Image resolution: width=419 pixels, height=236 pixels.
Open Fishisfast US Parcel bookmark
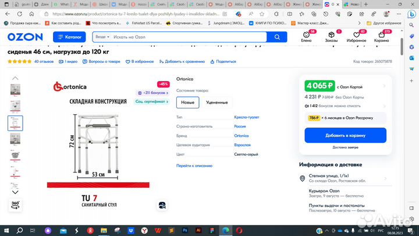click(144, 23)
